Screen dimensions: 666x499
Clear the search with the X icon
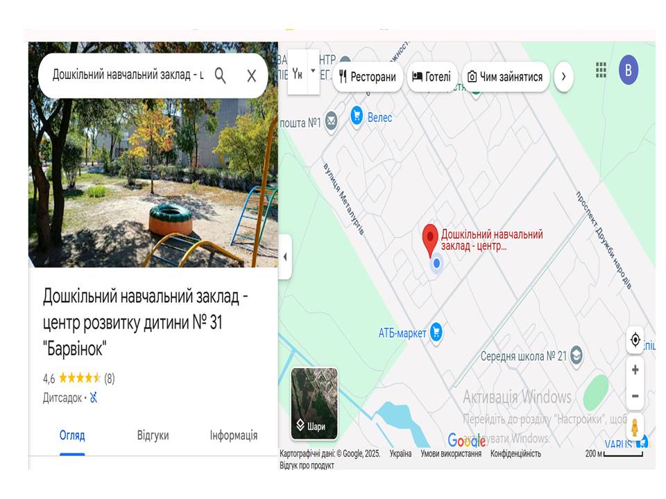coord(251,76)
